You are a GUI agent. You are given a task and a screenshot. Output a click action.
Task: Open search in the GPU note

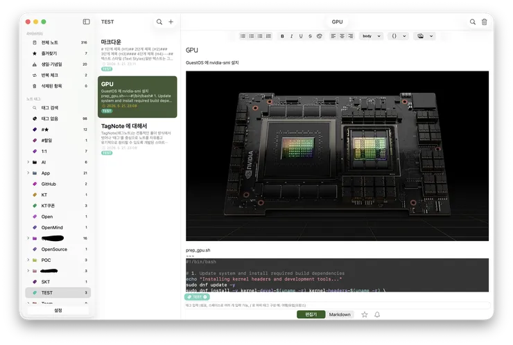pyautogui.click(x=472, y=21)
